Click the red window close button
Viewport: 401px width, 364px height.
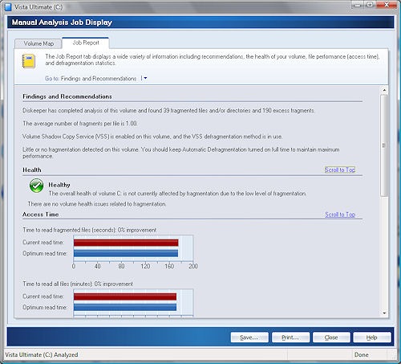(387, 5)
